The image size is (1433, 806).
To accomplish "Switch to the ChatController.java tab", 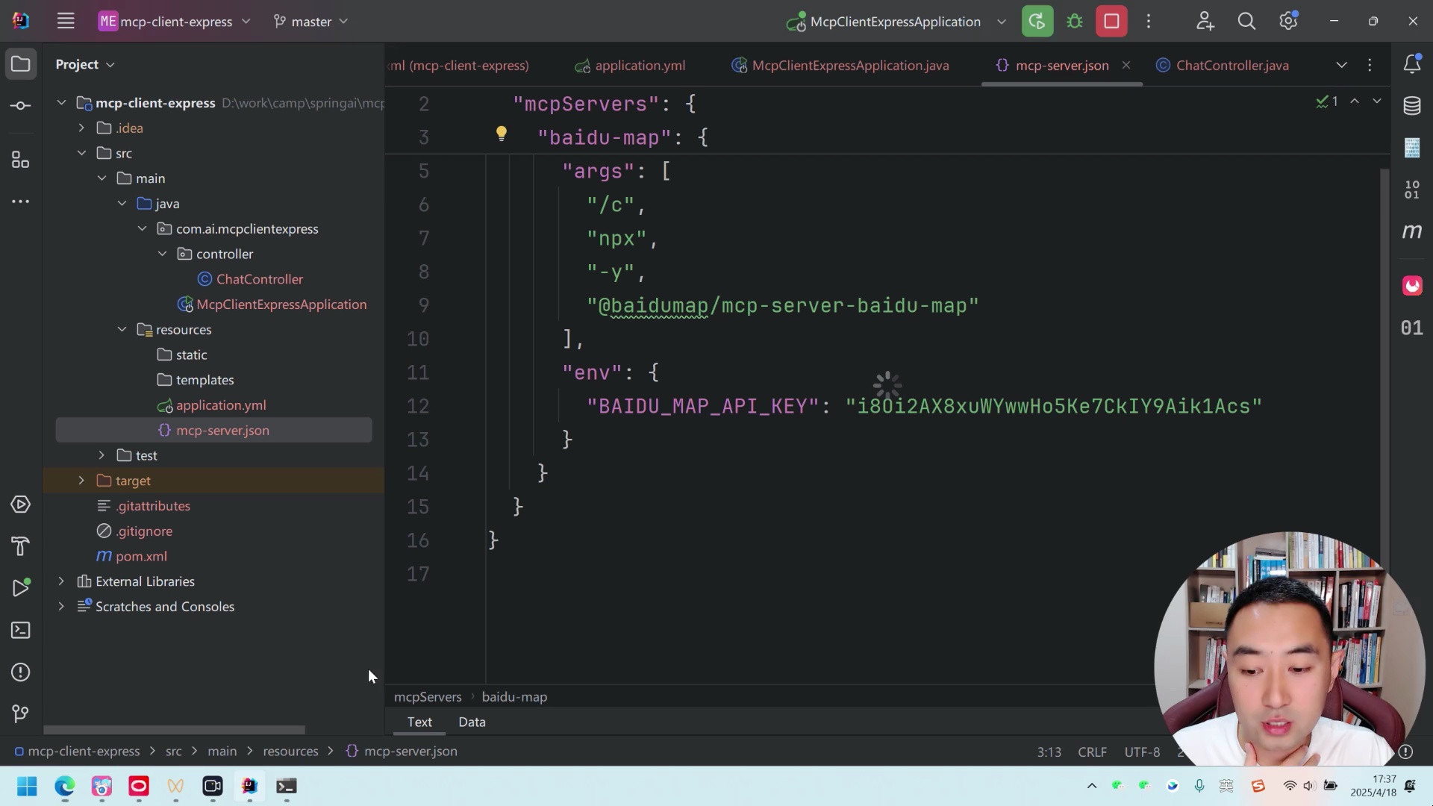I will pyautogui.click(x=1231, y=66).
